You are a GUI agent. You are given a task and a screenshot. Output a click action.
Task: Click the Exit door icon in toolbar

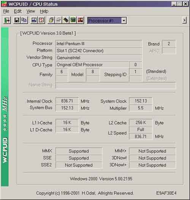pos(7,21)
